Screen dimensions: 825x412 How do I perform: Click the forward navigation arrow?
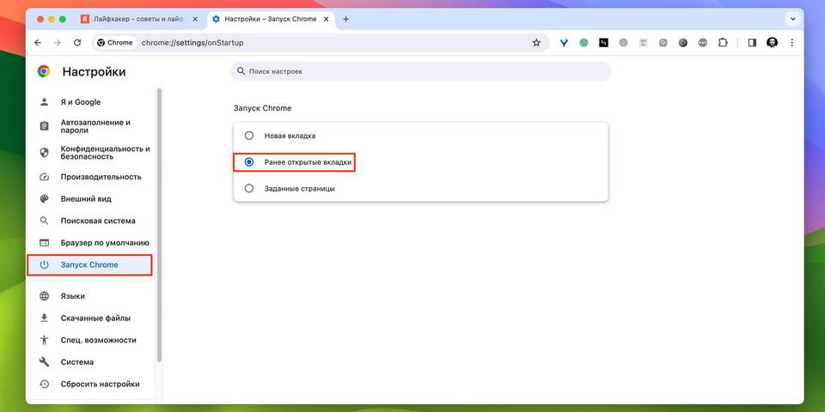58,43
